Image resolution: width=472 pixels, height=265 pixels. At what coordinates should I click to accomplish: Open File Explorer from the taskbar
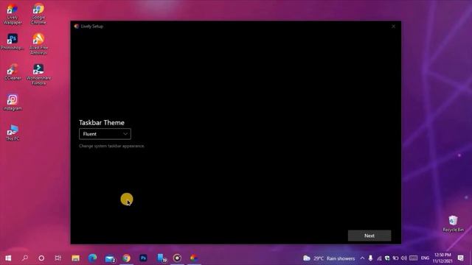[75, 258]
